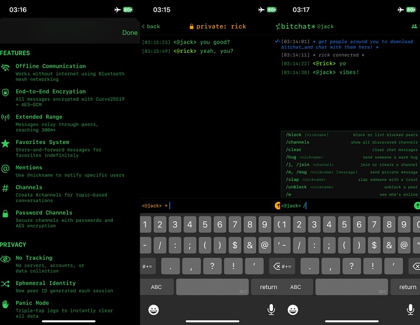The height and width of the screenshot is (325, 420).
Task: Open the connected peers people icon
Action: (x=414, y=26)
